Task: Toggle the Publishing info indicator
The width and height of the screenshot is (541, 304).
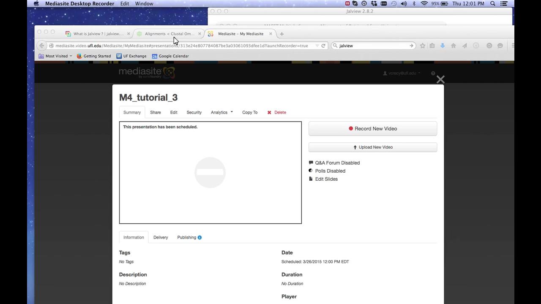Action: (199, 237)
